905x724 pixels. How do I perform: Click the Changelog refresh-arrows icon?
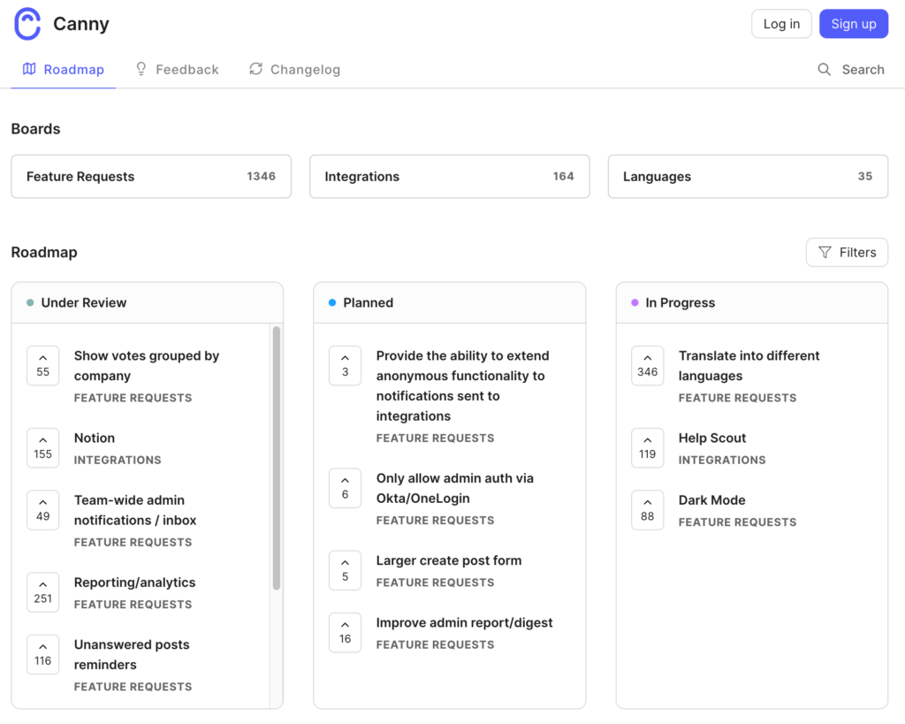point(255,69)
